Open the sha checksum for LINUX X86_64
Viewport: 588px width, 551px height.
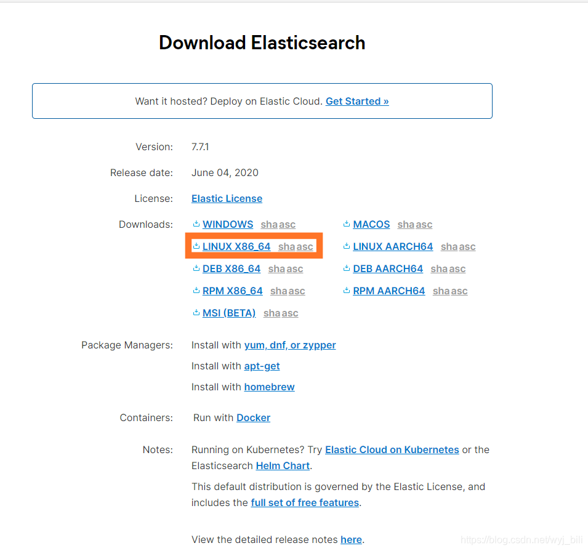(x=287, y=246)
